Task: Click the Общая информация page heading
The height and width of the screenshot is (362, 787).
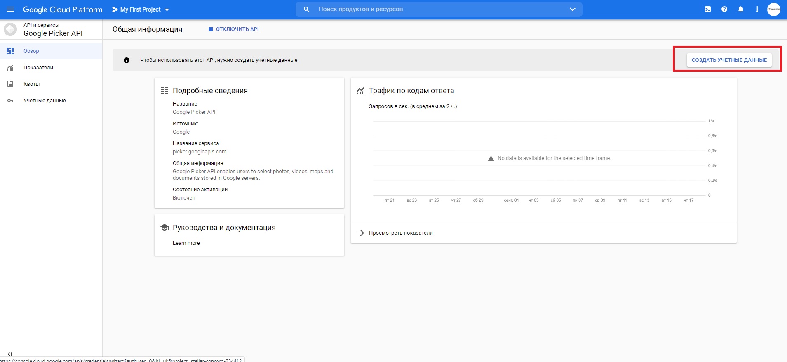Action: [x=147, y=29]
